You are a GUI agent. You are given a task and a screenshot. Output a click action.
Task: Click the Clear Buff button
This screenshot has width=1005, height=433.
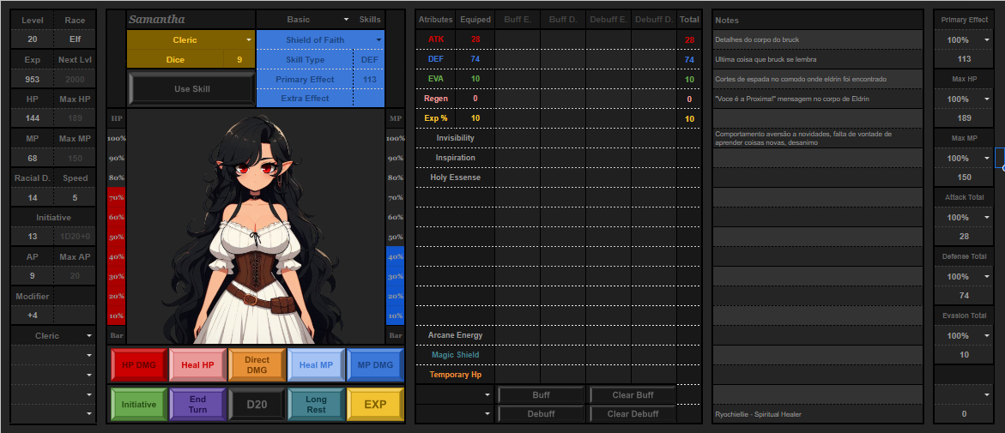tap(633, 394)
